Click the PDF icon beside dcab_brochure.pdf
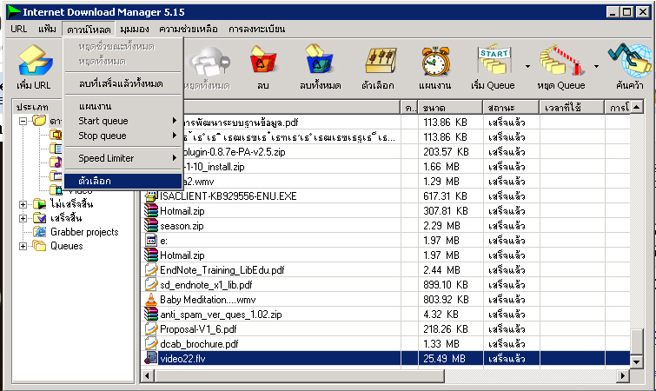The image size is (656, 391). coord(150,344)
